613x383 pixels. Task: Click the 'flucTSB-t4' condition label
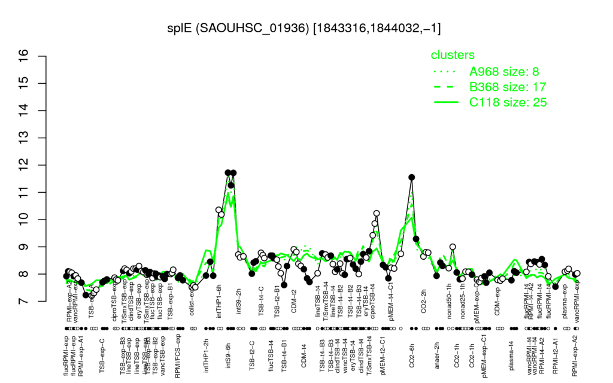(x=271, y=355)
